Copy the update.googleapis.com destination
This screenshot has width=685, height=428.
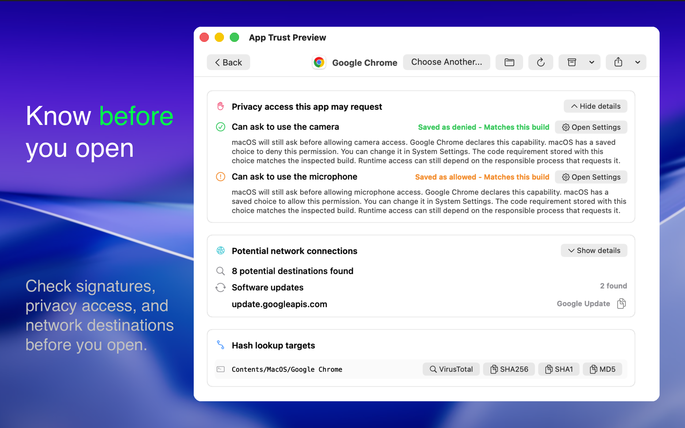coord(621,304)
